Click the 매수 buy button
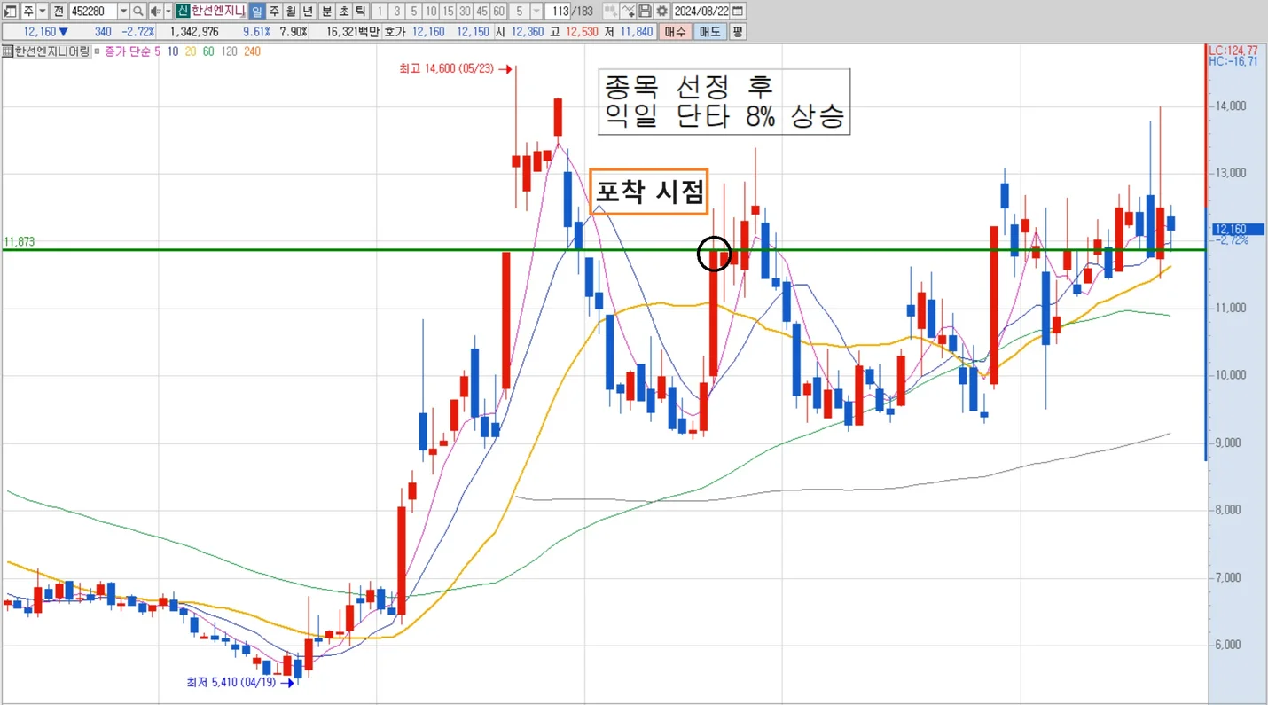 coord(675,32)
